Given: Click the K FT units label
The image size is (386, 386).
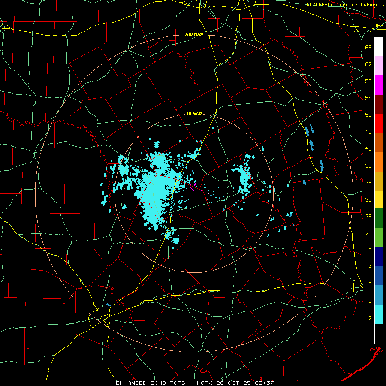Looking at the screenshot, I should [362, 30].
